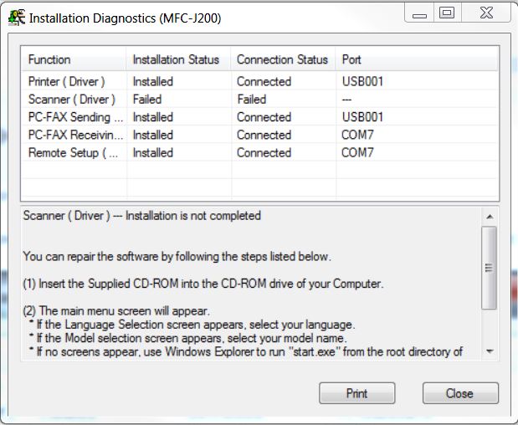518x425 pixels.
Task: Click the Print button
Action: coord(357,392)
